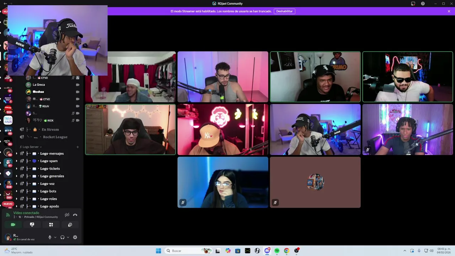Collapse the Logs Server category
The image size is (455, 256).
click(31, 147)
